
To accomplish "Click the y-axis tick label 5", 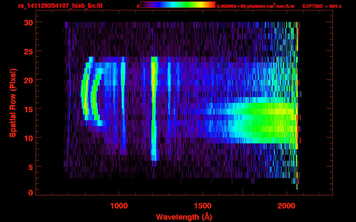I will coord(31,167).
